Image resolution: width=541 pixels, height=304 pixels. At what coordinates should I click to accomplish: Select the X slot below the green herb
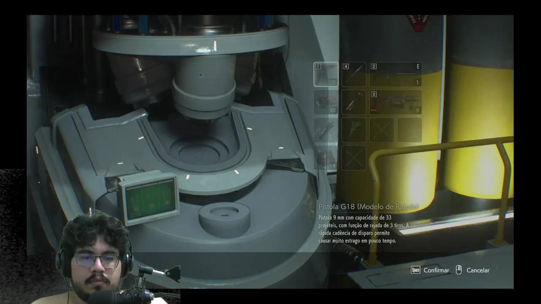pyautogui.click(x=354, y=158)
